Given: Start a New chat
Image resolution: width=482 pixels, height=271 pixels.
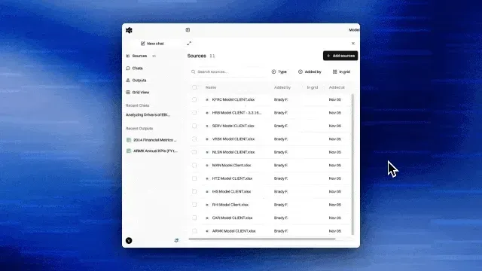Looking at the screenshot, I should 152,44.
